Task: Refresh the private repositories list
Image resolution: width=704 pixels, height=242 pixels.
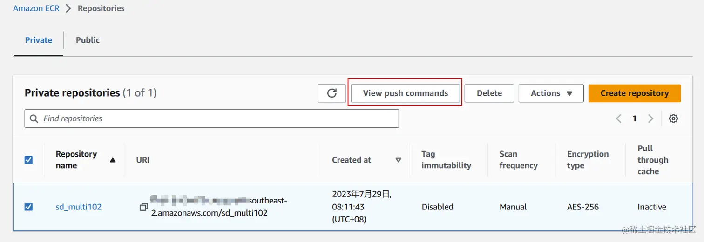Action: coord(332,93)
